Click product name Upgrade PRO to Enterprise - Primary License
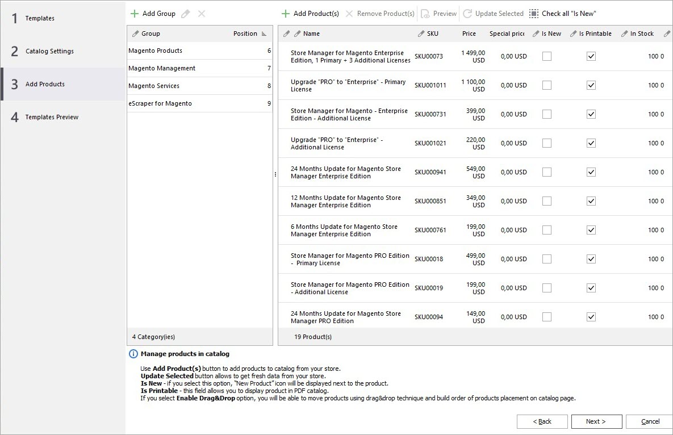The width and height of the screenshot is (673, 435). click(348, 85)
